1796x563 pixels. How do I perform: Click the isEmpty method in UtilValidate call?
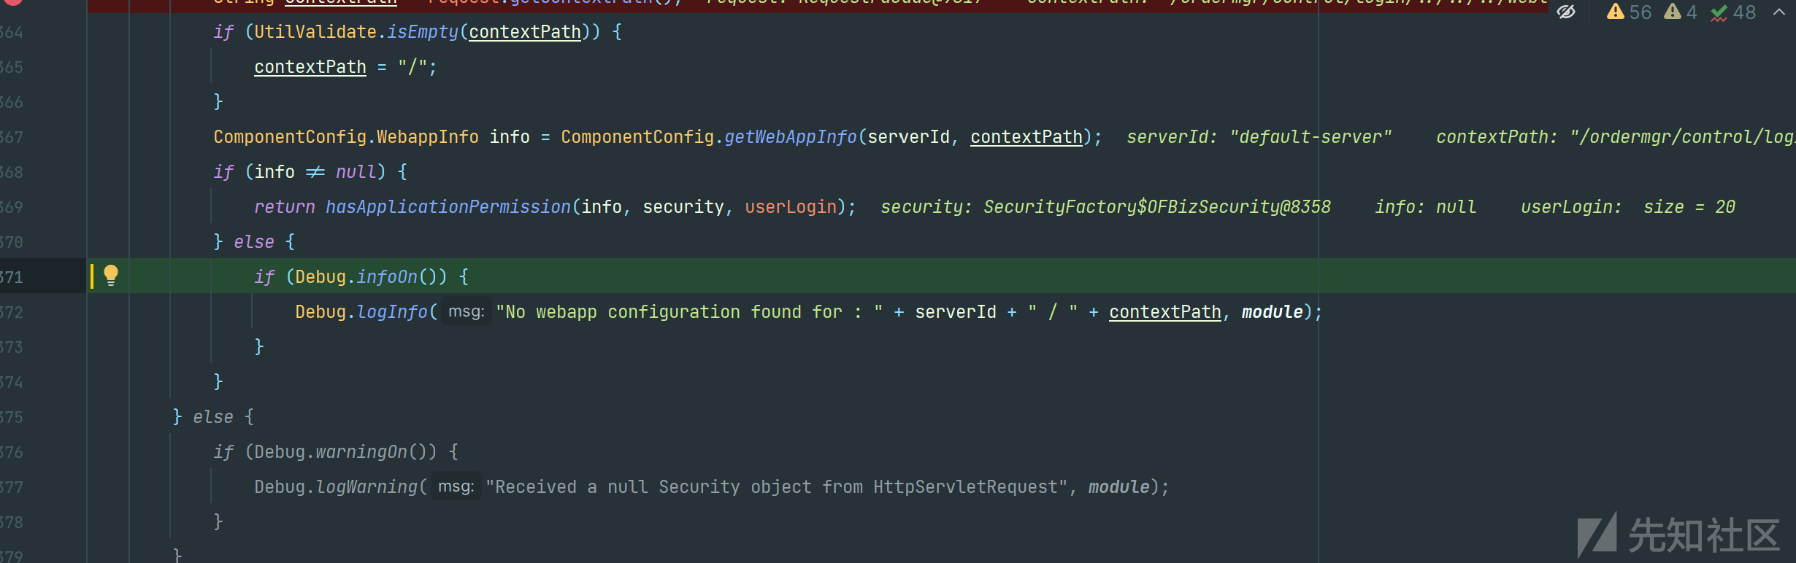422,32
